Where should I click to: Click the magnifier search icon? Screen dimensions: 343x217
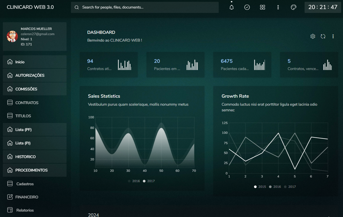tap(77, 7)
